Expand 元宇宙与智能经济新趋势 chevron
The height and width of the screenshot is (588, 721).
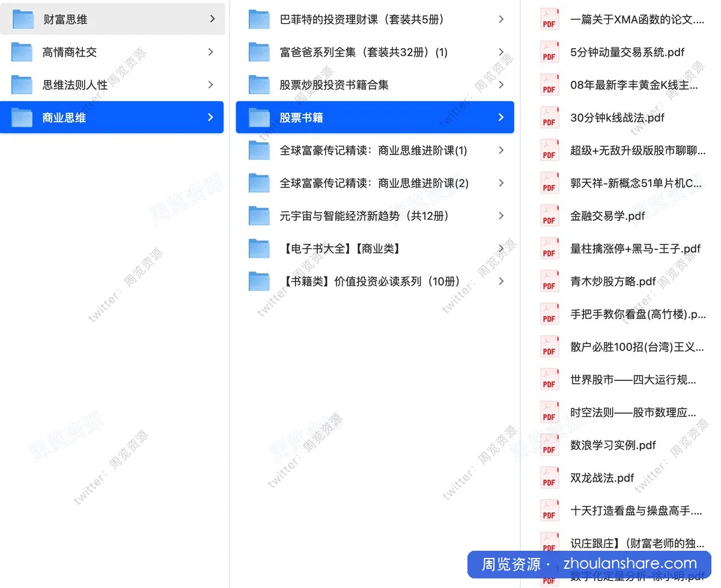[501, 216]
